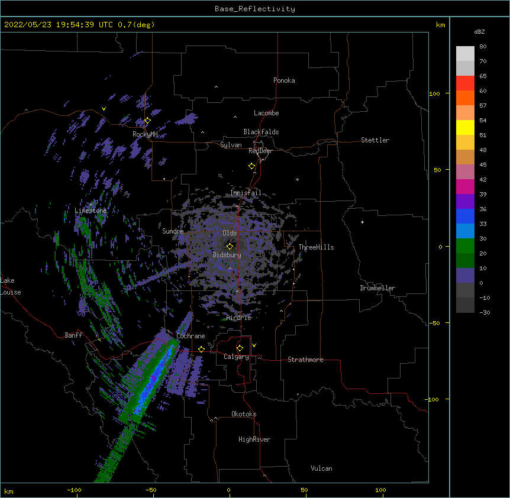This screenshot has width=510, height=498.
Task: Click the Sundre label
Action: (173, 231)
